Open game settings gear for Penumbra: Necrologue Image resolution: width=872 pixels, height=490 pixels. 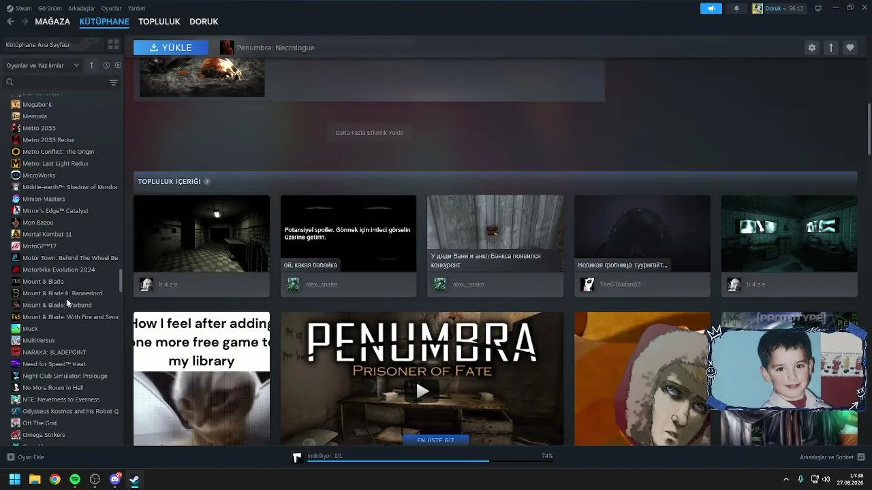point(811,48)
